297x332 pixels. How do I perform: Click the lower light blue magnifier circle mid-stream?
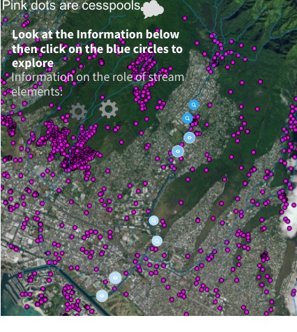[x=157, y=241]
